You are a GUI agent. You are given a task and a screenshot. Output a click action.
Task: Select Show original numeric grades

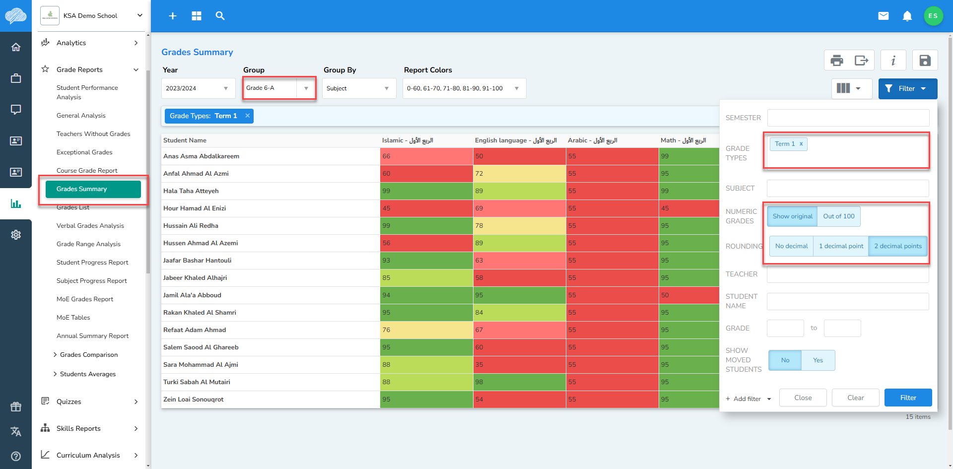tap(793, 216)
